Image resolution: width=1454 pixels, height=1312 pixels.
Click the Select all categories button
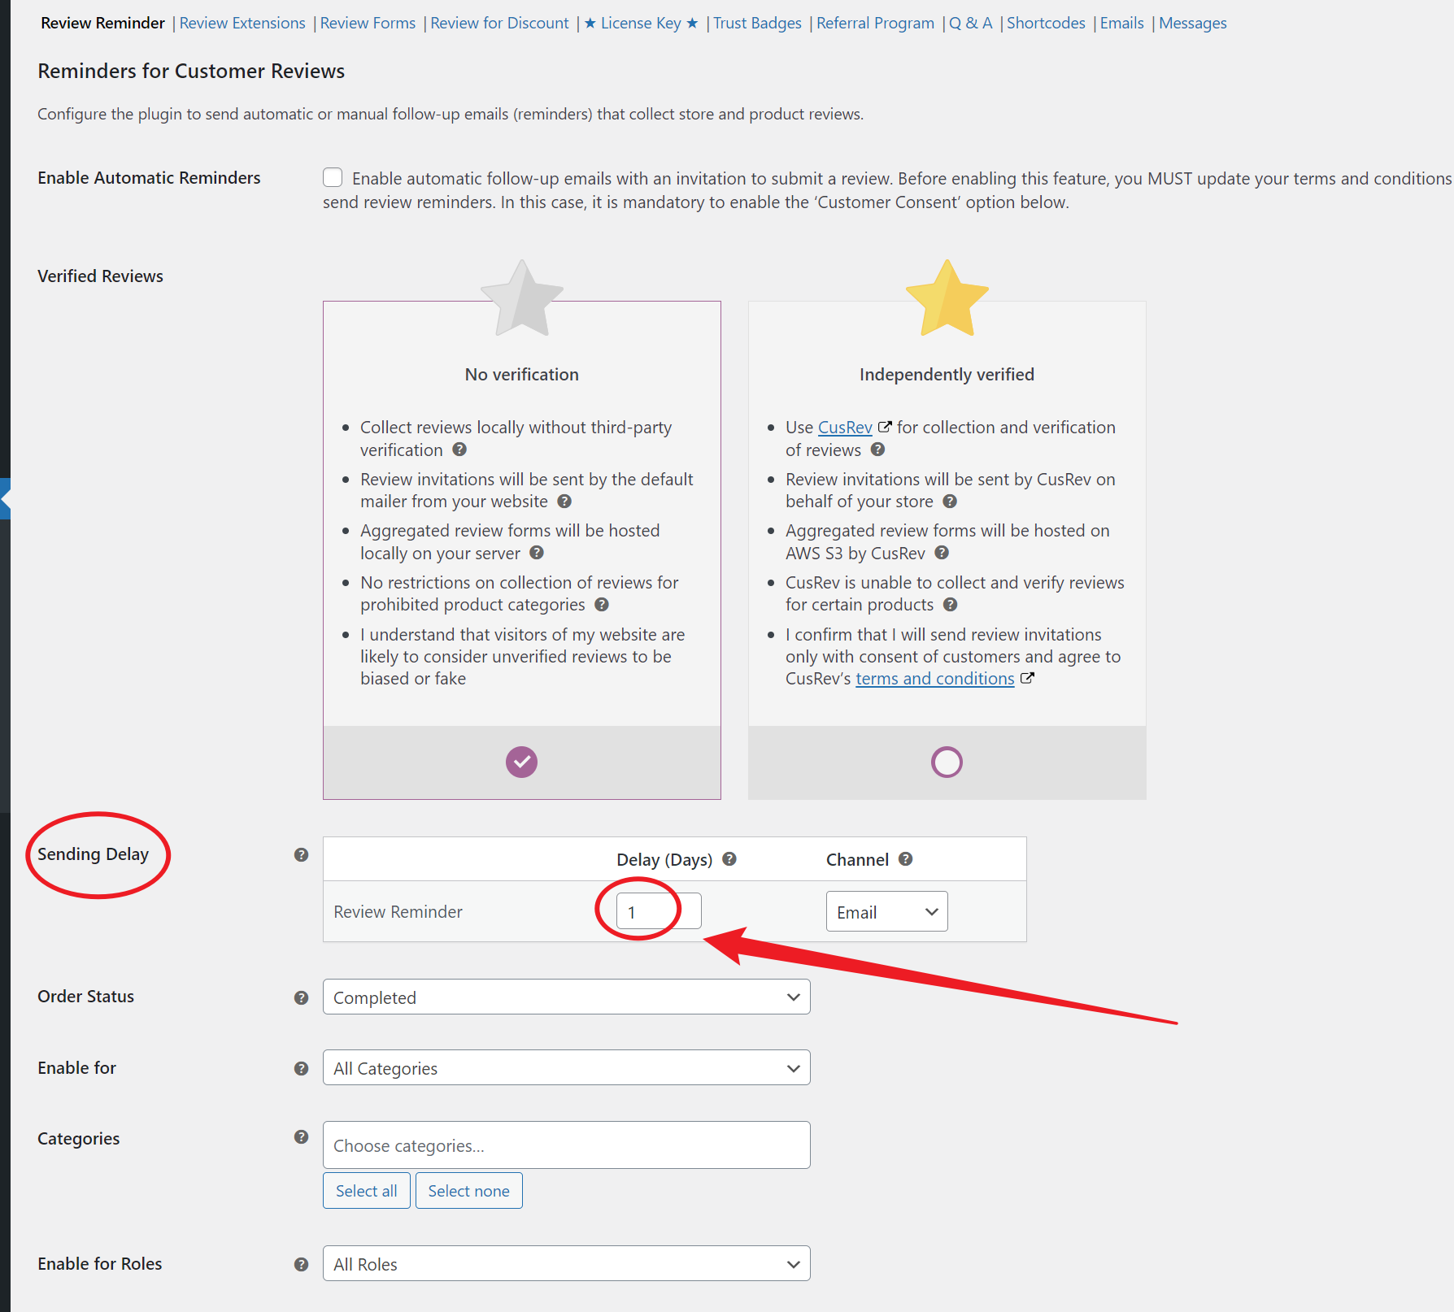point(366,1190)
